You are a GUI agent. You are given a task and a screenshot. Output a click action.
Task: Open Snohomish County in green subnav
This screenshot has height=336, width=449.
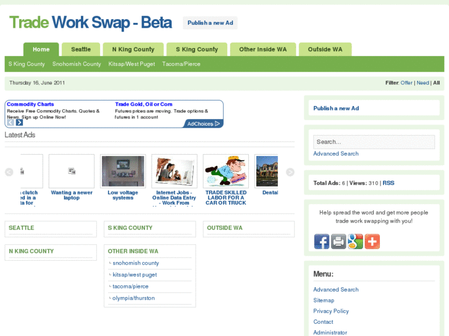click(77, 64)
